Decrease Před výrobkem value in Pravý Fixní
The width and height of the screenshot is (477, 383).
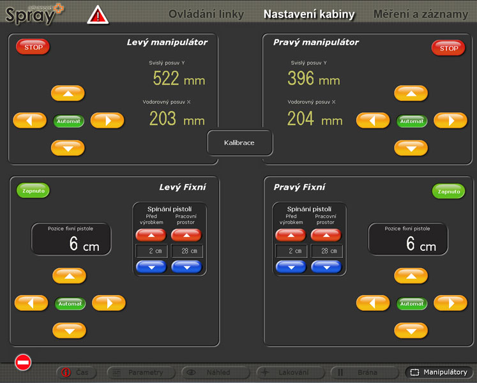[291, 267]
